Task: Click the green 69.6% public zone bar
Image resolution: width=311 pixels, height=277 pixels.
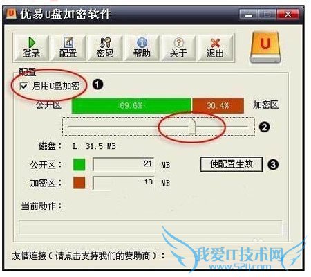Action: tap(131, 106)
